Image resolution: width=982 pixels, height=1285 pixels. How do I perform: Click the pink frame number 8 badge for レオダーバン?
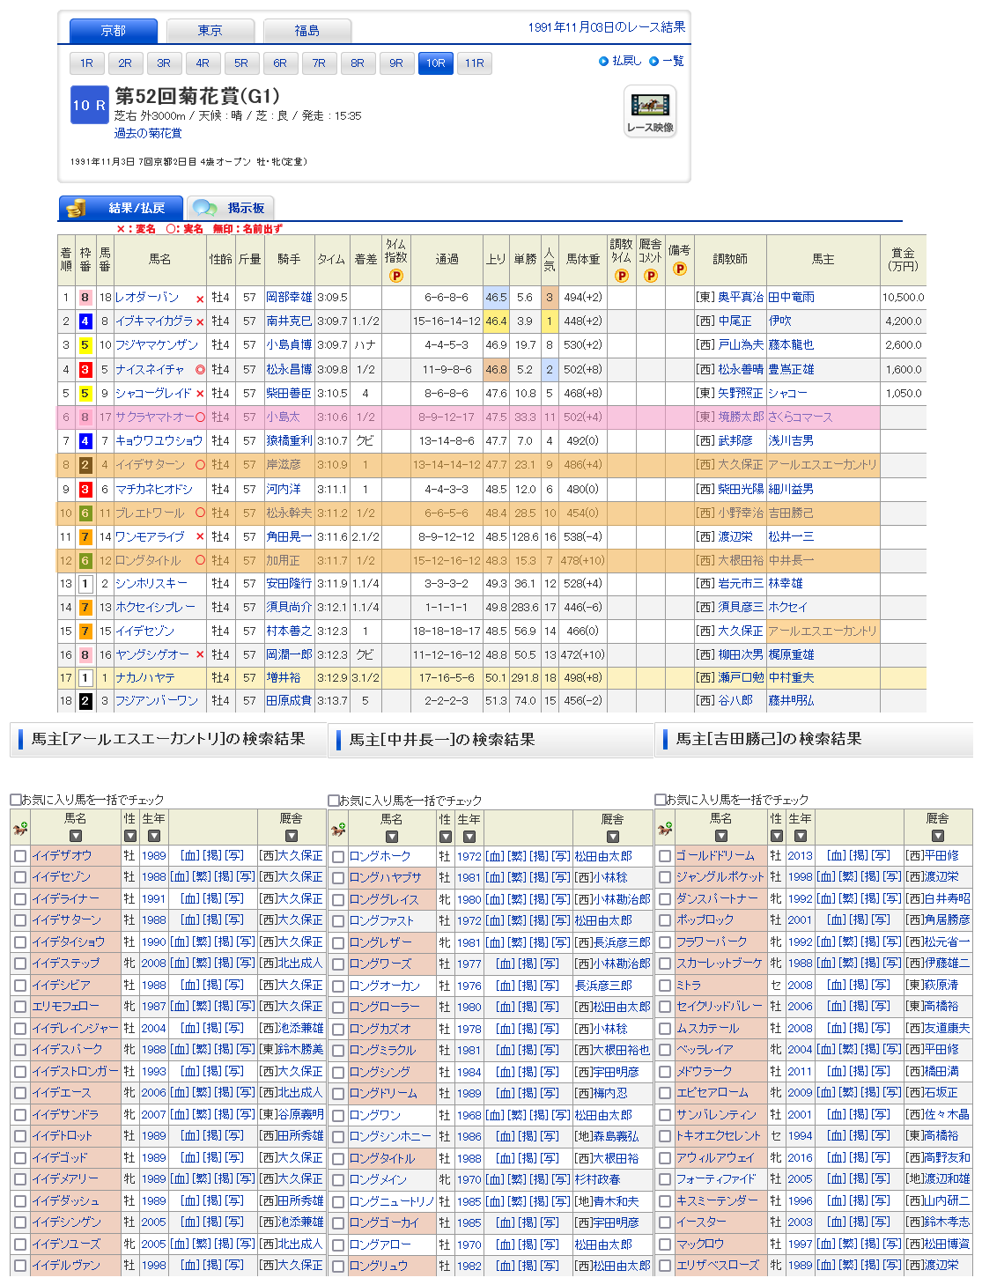tap(85, 298)
